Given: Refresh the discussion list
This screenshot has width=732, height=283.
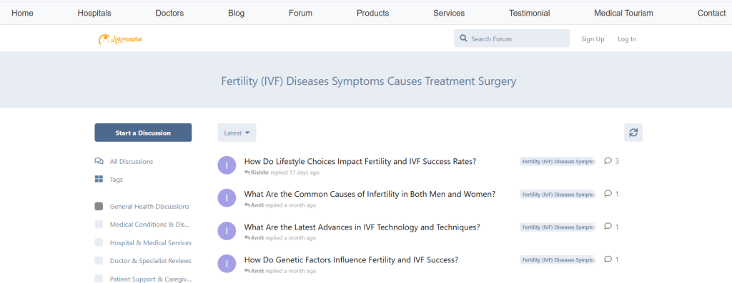Looking at the screenshot, I should [x=633, y=133].
